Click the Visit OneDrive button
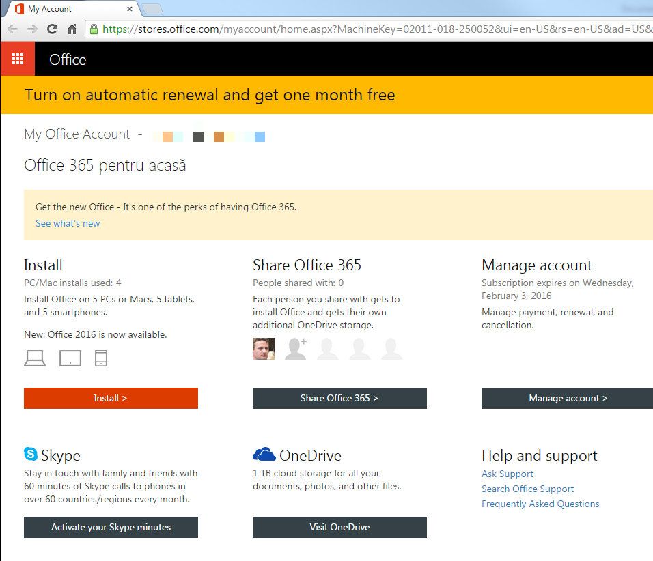The height and width of the screenshot is (561, 653). pyautogui.click(x=340, y=528)
